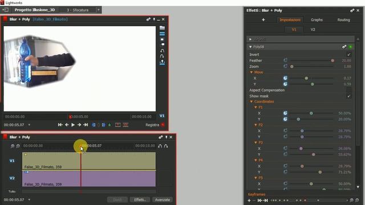This screenshot has width=365, height=205.
Task: Toggle the Show mask checkbox
Action: coord(348,96)
